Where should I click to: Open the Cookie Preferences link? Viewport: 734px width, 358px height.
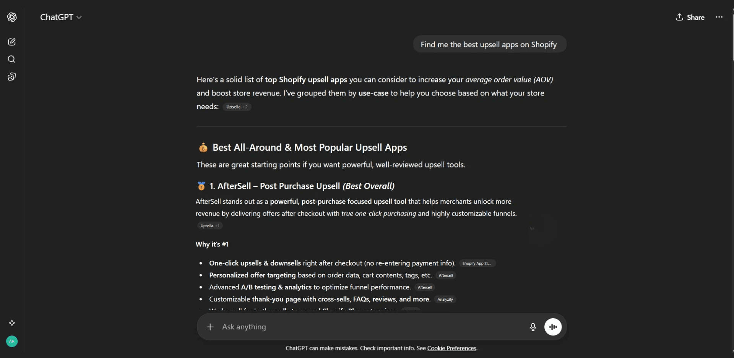click(451, 348)
